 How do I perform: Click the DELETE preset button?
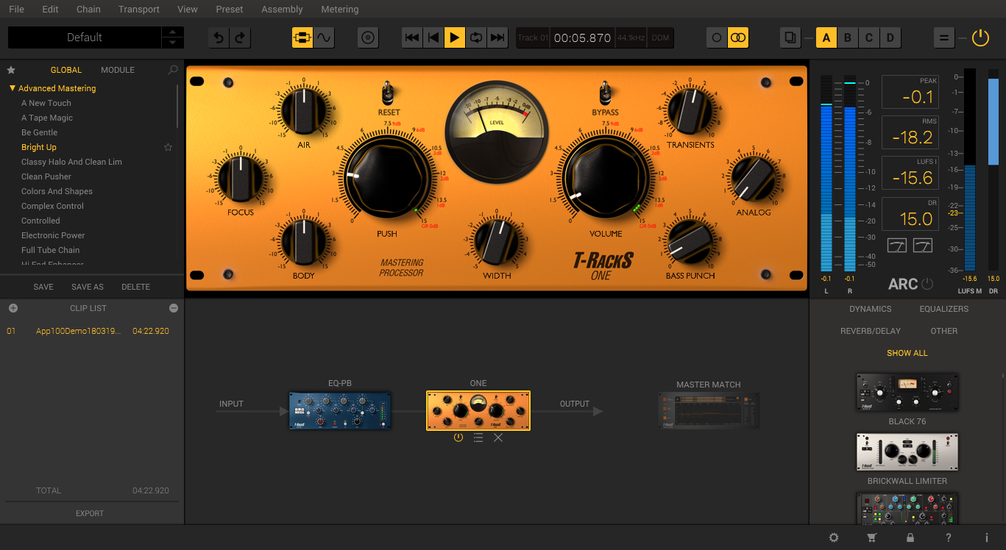click(136, 287)
